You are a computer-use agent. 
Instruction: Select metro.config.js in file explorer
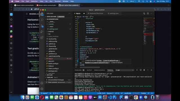(x=53, y=68)
